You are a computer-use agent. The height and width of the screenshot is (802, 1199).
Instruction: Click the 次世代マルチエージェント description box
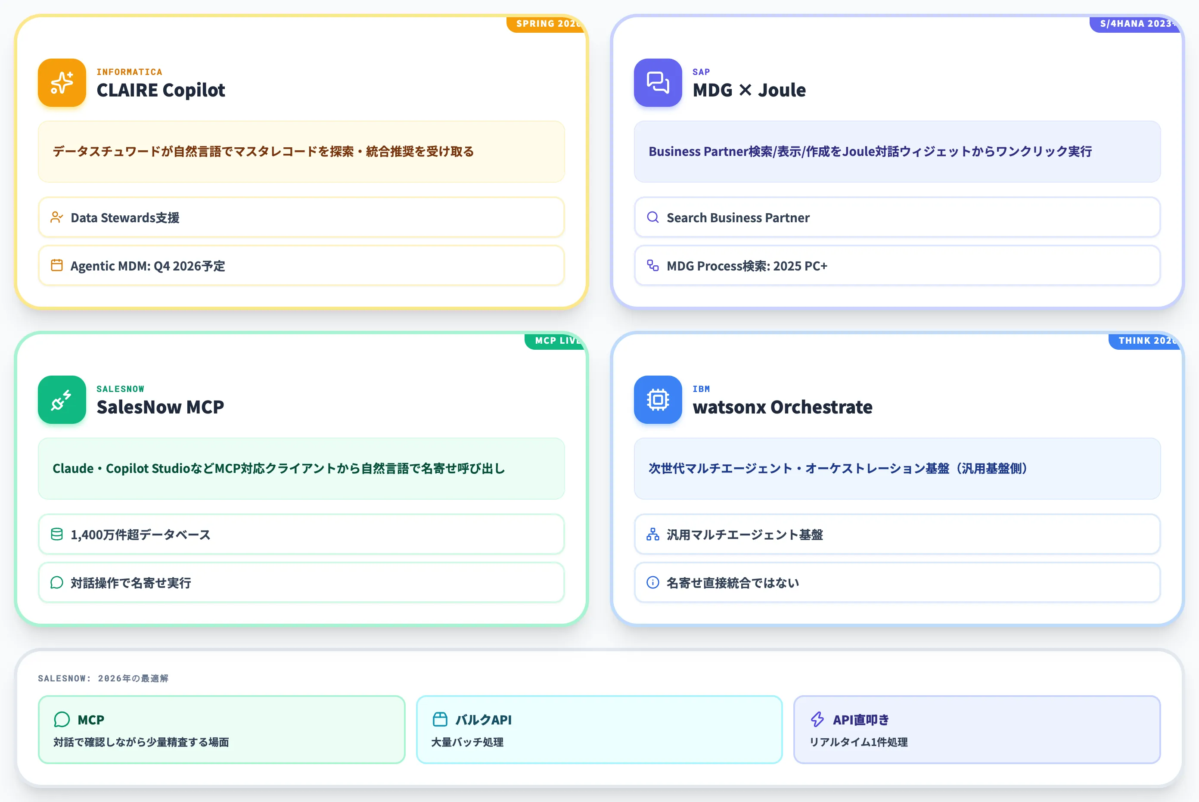pos(897,469)
